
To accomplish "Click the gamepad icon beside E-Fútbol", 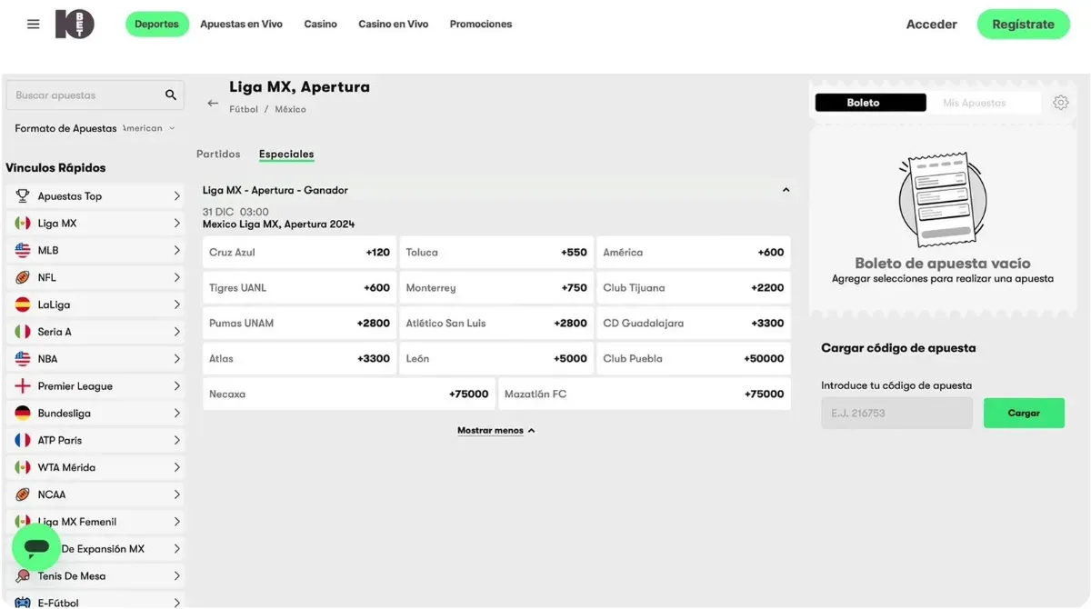I will (x=23, y=603).
